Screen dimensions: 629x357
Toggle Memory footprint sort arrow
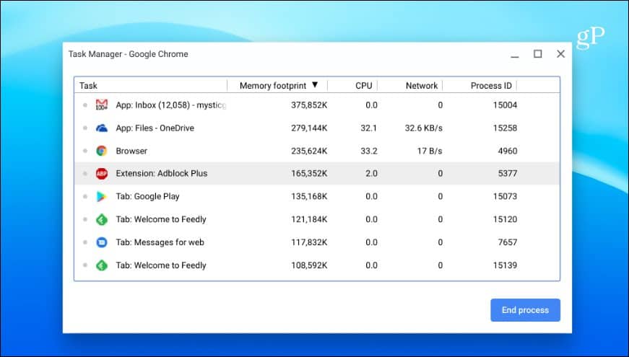click(315, 85)
